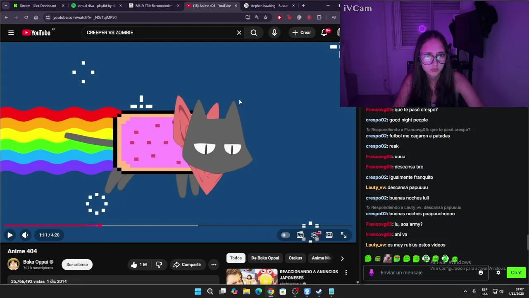Open the browser zoom magnifier icon
The width and height of the screenshot is (529, 298).
(257, 17)
